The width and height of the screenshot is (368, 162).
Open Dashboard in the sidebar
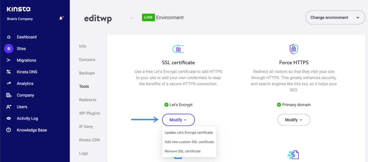[27, 37]
